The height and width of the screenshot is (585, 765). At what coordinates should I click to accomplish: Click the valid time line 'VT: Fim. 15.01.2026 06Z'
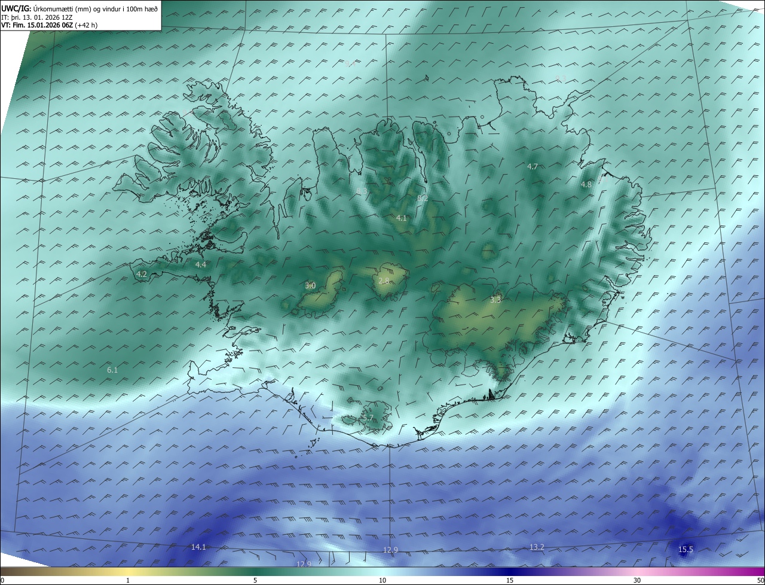[x=38, y=25]
